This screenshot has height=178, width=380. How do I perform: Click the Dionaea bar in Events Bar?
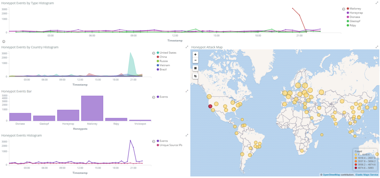point(20,117)
